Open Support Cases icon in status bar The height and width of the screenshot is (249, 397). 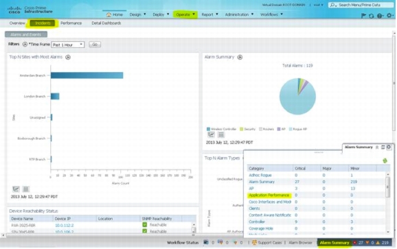[254, 242]
